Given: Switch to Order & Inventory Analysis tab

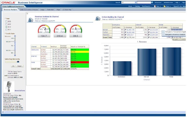Looking at the screenshot, I should point(29,10).
